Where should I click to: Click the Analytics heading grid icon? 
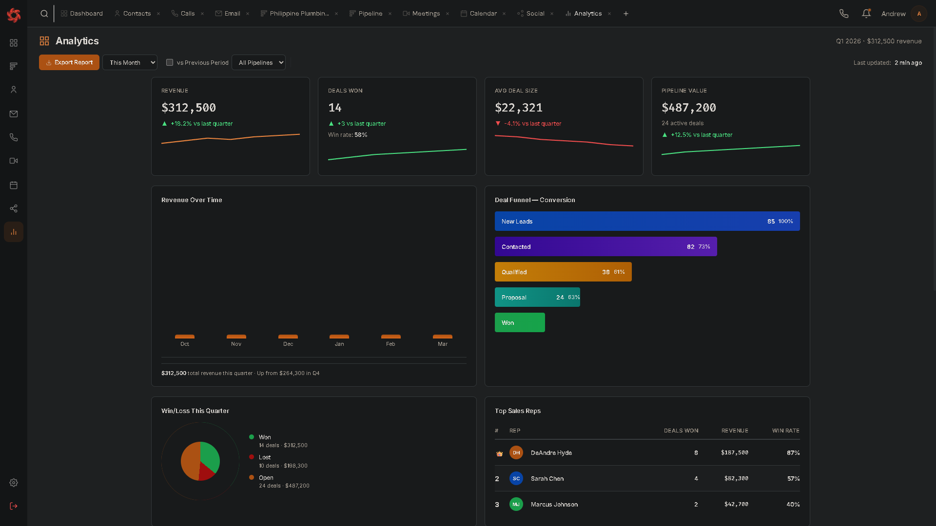coord(44,41)
